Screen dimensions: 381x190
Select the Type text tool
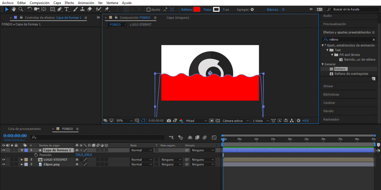(x=66, y=9)
